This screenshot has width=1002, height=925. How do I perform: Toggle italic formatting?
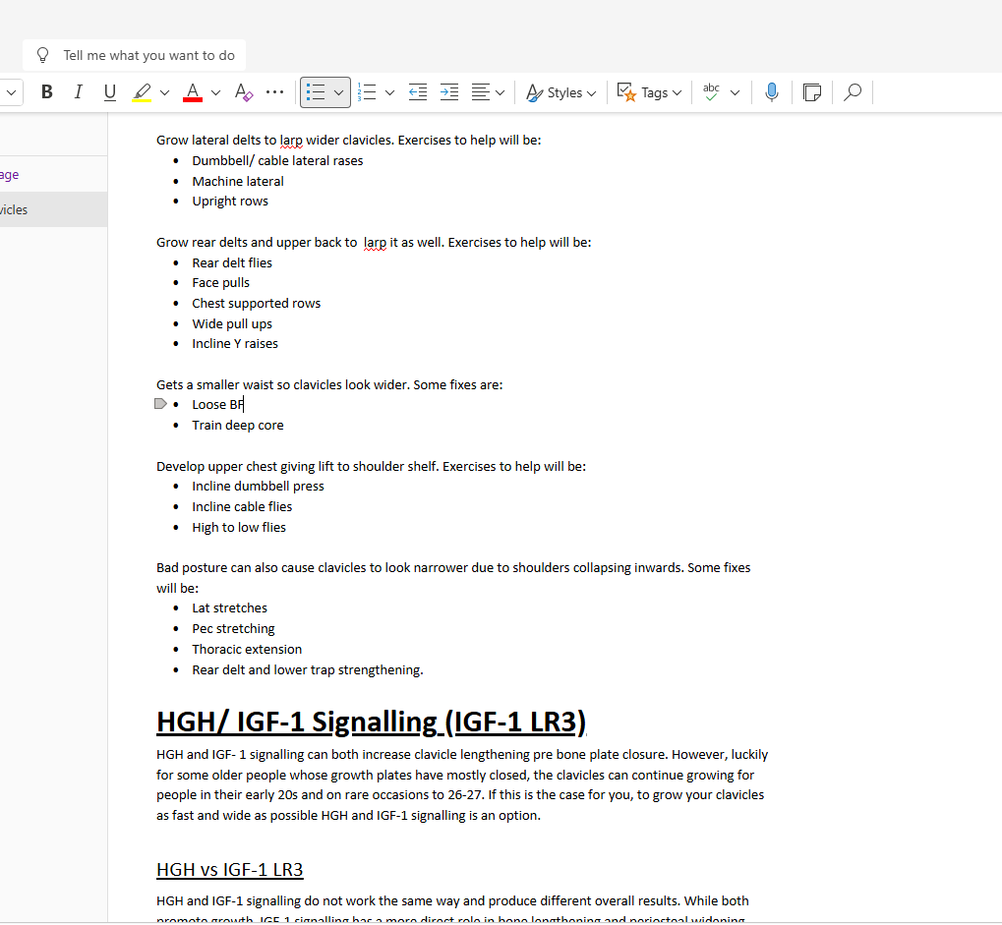[78, 92]
